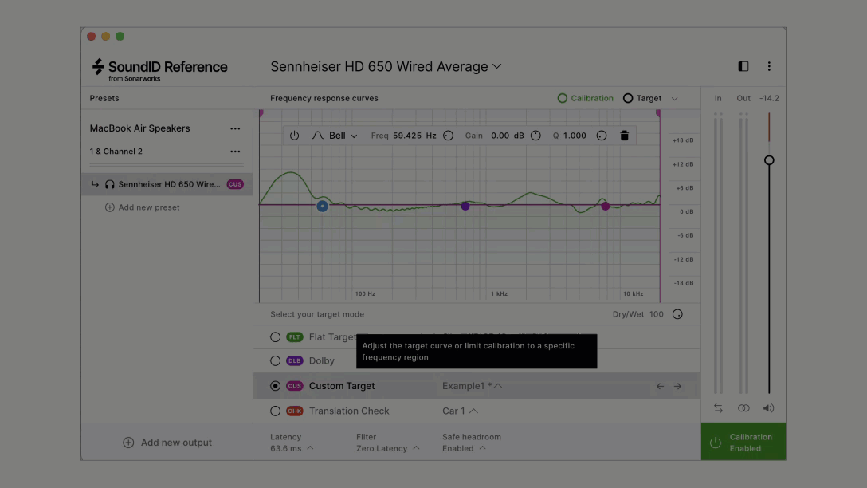This screenshot has width=867, height=488.
Task: Go to next custom target arrow
Action: pos(677,386)
